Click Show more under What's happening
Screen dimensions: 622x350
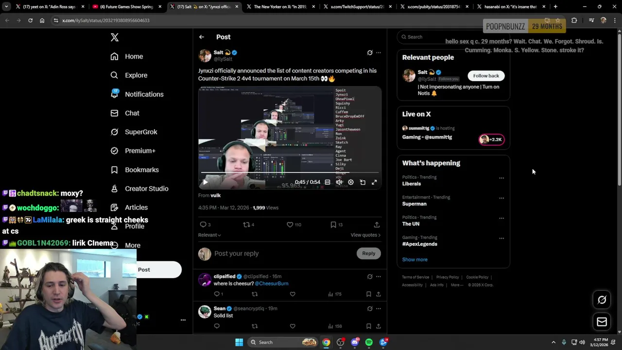pos(415,260)
